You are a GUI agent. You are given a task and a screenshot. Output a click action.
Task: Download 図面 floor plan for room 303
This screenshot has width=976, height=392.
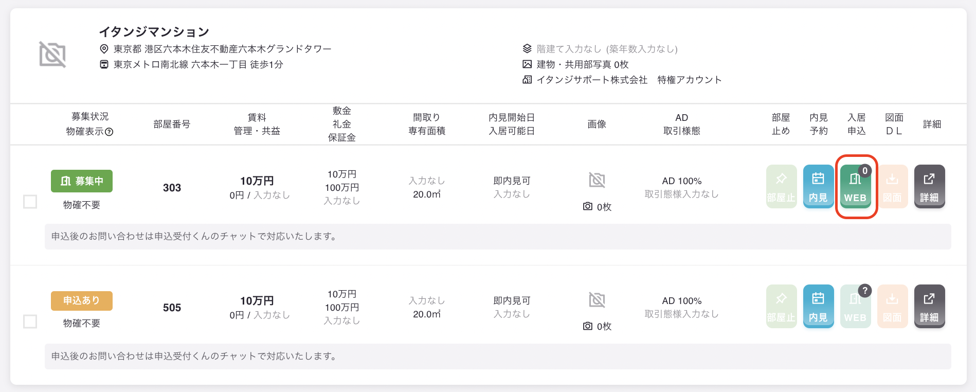tap(892, 186)
